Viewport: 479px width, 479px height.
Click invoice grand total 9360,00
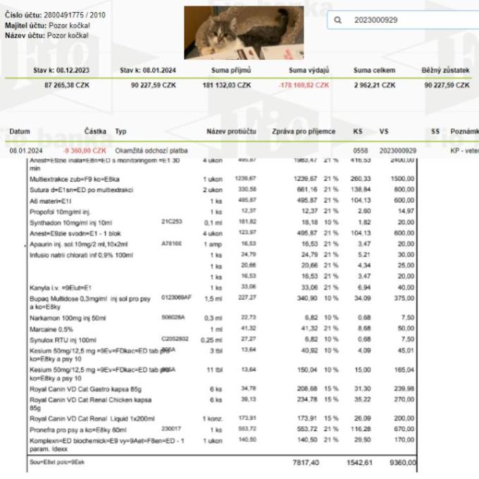403,463
